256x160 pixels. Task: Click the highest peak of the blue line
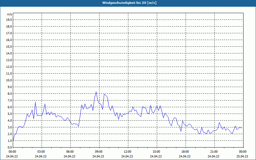tap(96, 92)
